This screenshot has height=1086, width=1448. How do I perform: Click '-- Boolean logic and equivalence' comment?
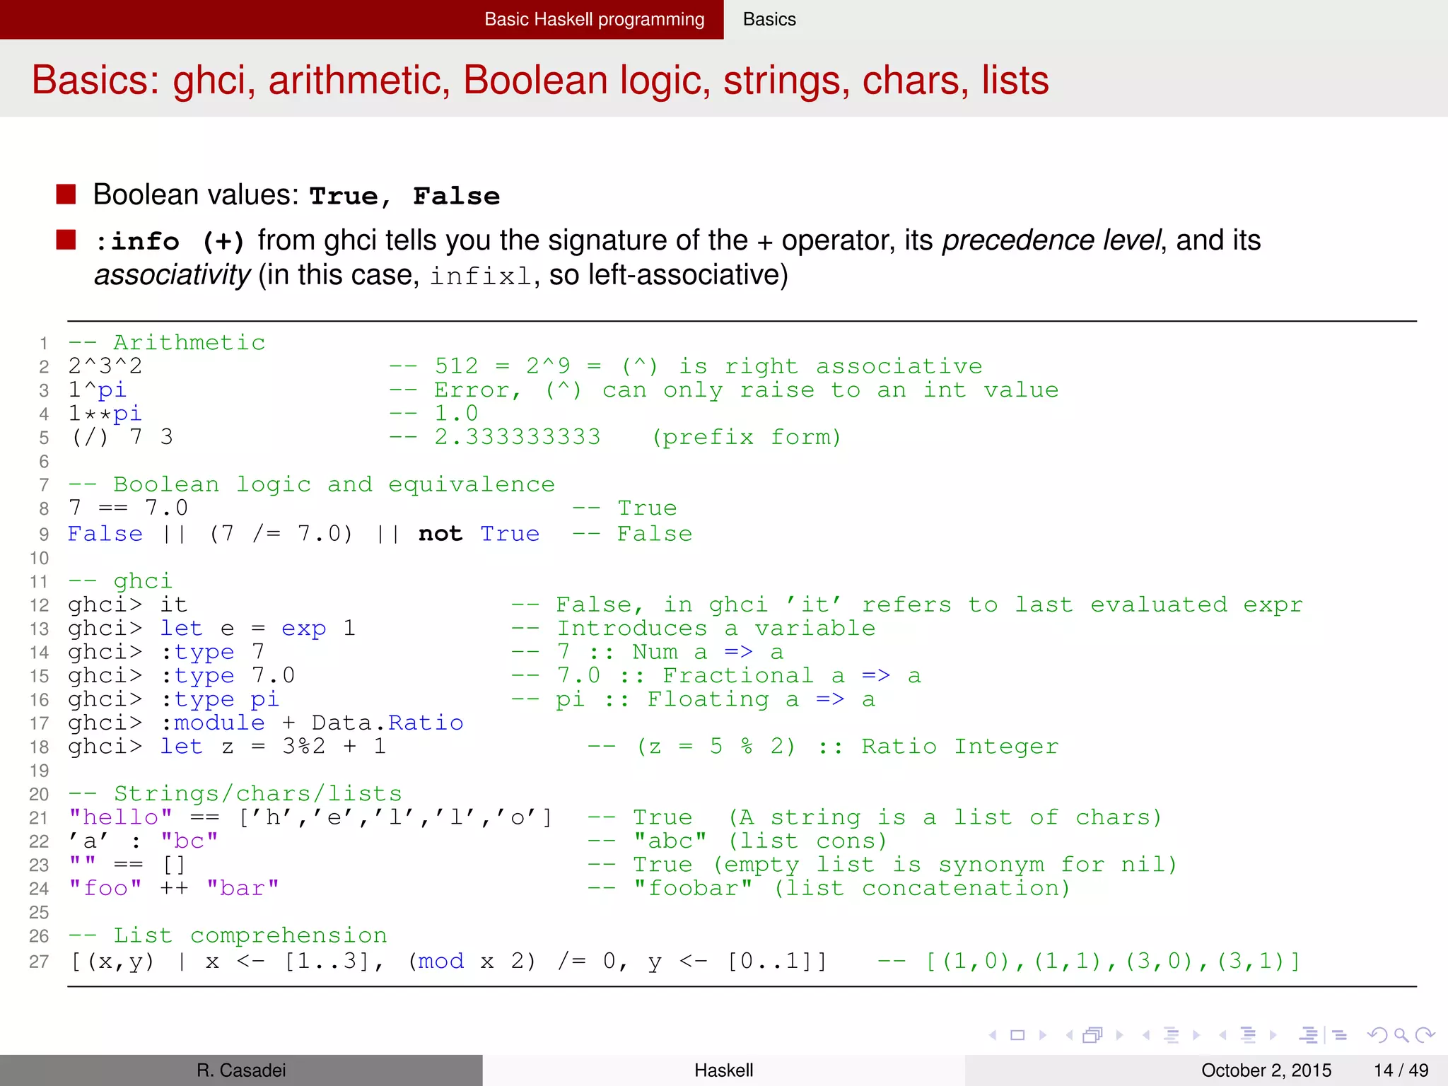click(x=312, y=485)
